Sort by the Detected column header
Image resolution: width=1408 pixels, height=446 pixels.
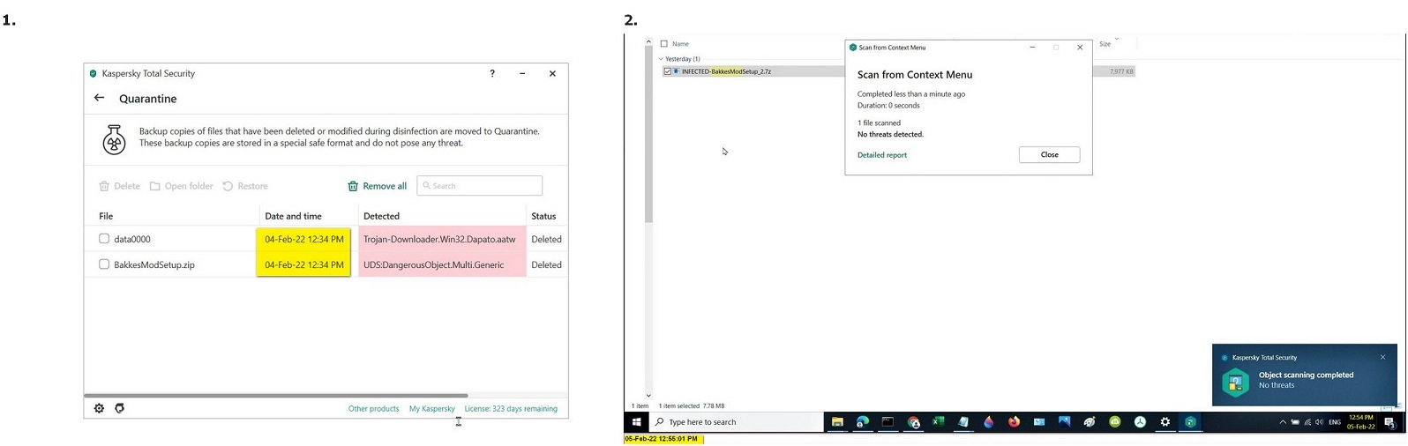tap(382, 216)
